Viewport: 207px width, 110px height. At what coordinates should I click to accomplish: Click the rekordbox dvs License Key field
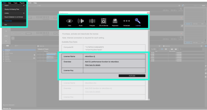point(114,97)
